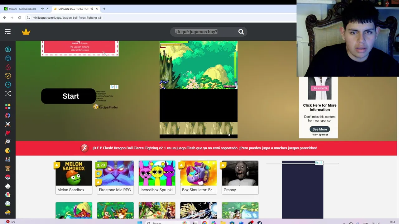399x224 pixels.
Task: Focus the '¿A qué jugamos hoy?' search field
Action: (204, 31)
